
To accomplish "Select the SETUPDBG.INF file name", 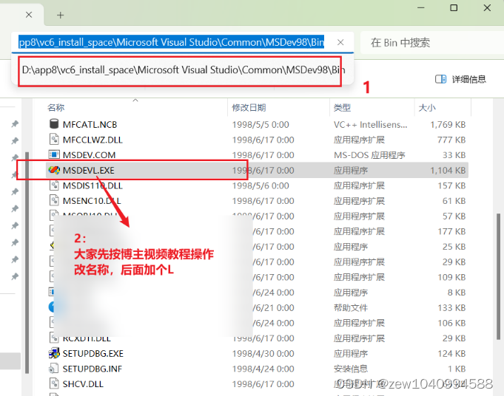I will click(x=93, y=369).
